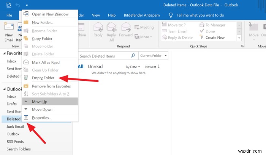Show All messages filter
The width and height of the screenshot is (266, 155).
tap(81, 66)
